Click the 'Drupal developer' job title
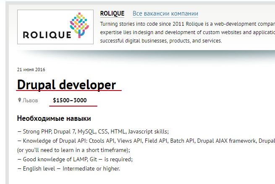The height and width of the screenshot is (184, 275). point(66,85)
